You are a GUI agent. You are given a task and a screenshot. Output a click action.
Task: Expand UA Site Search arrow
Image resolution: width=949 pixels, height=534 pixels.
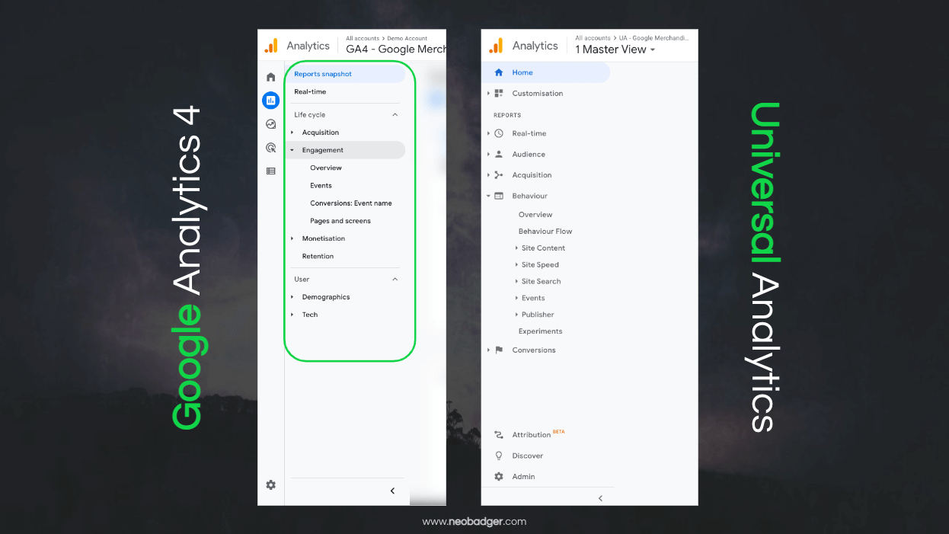[516, 282]
